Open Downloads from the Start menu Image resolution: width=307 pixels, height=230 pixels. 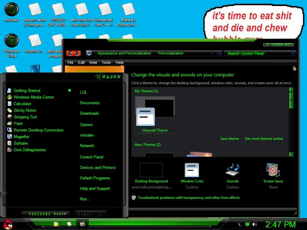[x=89, y=114]
